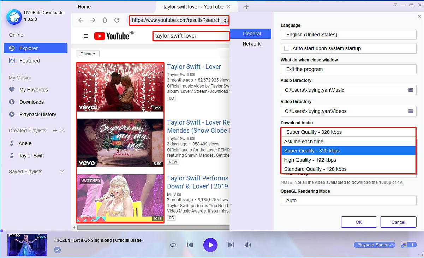Open a new tab with plus icon
The height and width of the screenshot is (258, 424).
point(246,7)
